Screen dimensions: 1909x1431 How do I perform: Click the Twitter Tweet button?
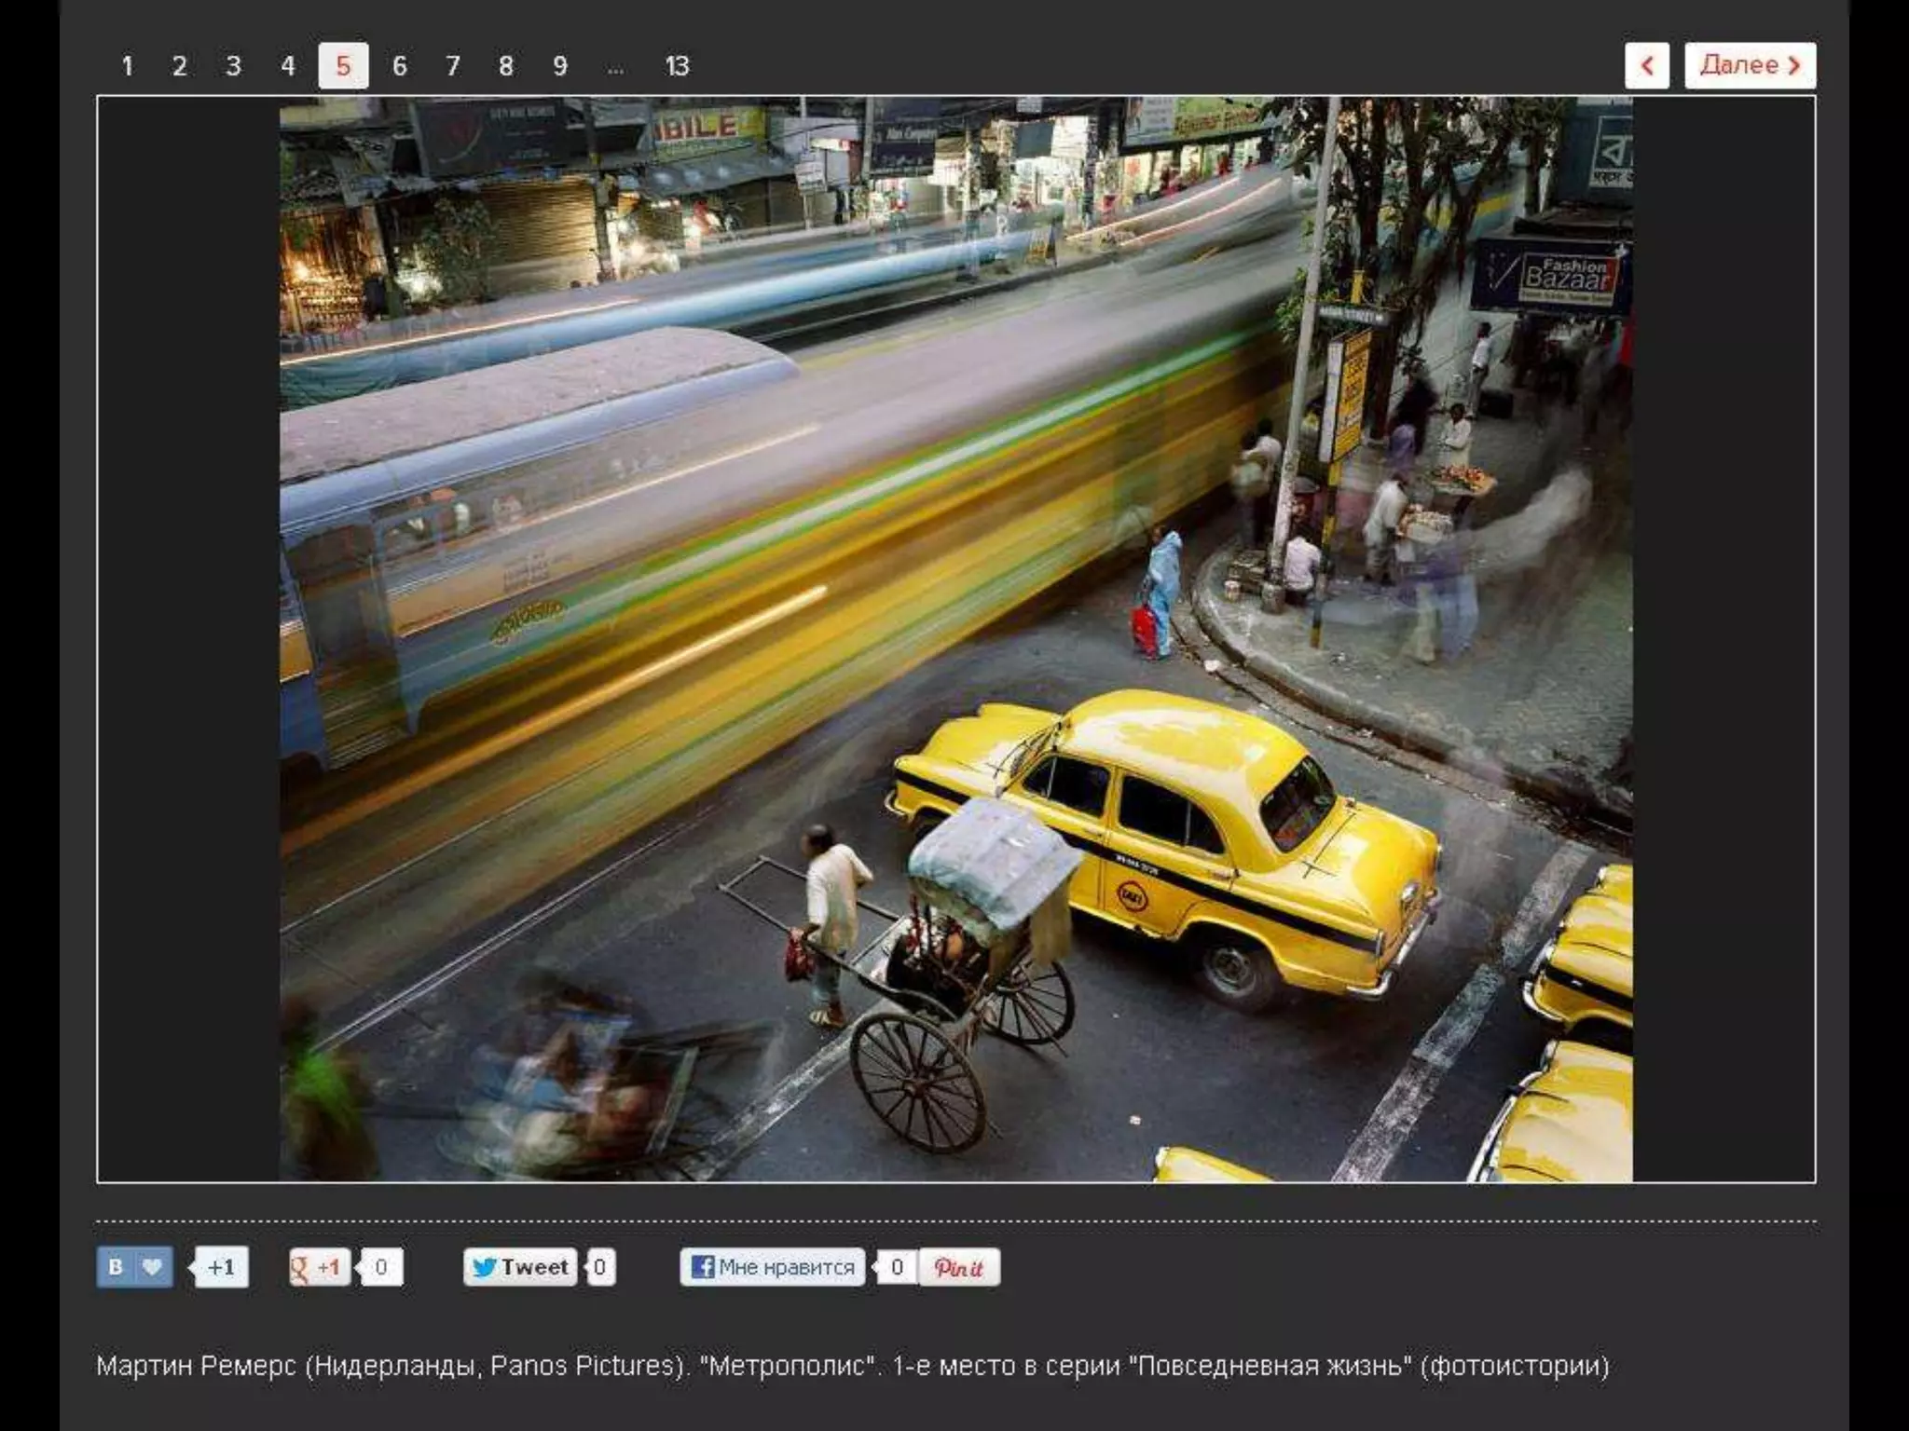pyautogui.click(x=520, y=1267)
